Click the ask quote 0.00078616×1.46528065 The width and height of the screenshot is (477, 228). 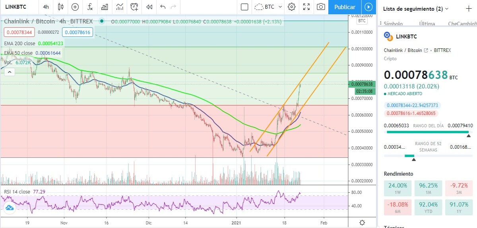pos(411,113)
